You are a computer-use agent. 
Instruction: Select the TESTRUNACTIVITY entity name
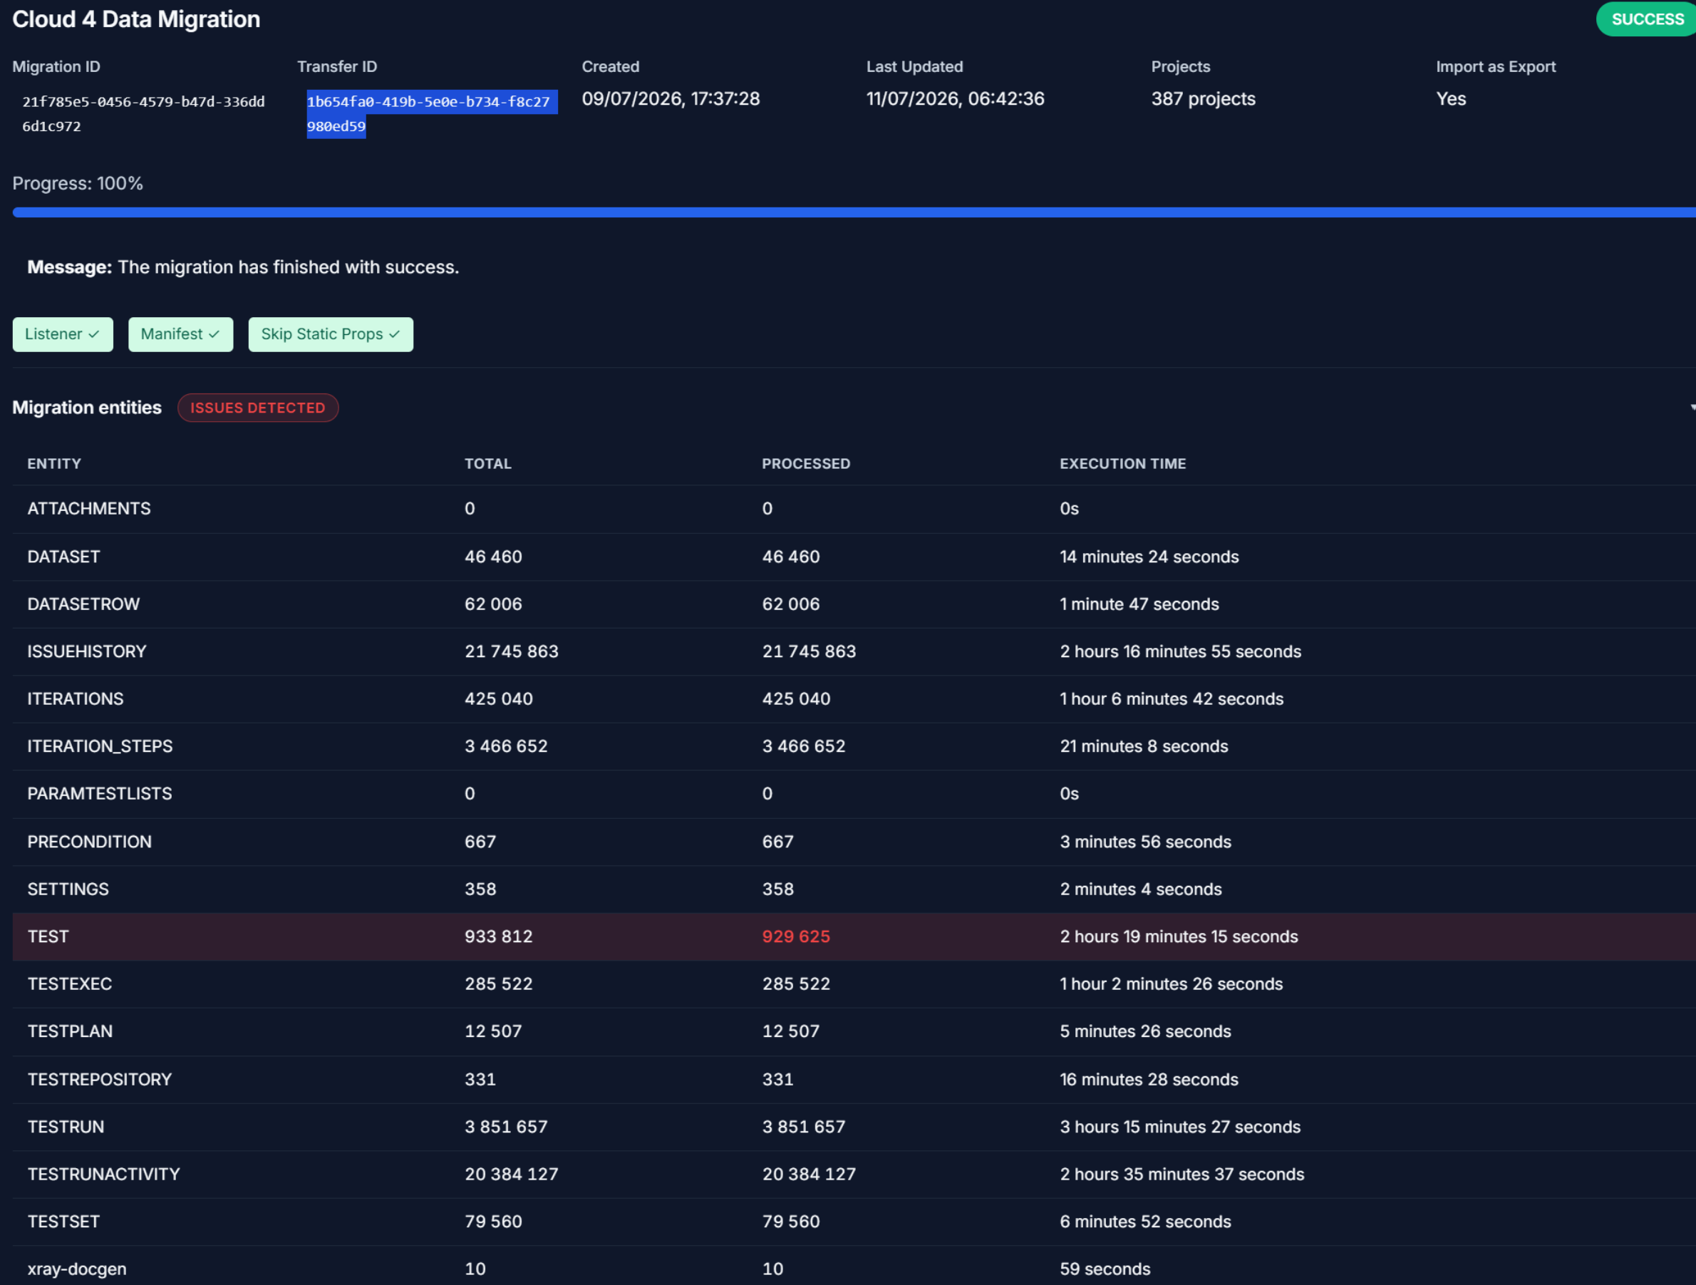tap(103, 1175)
